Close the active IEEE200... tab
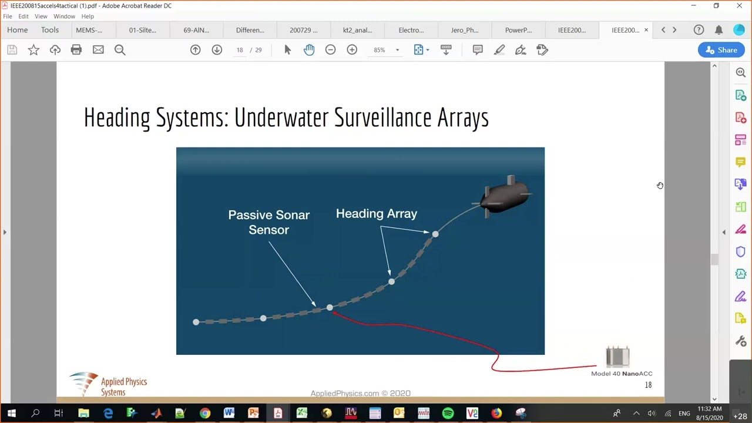 646,30
